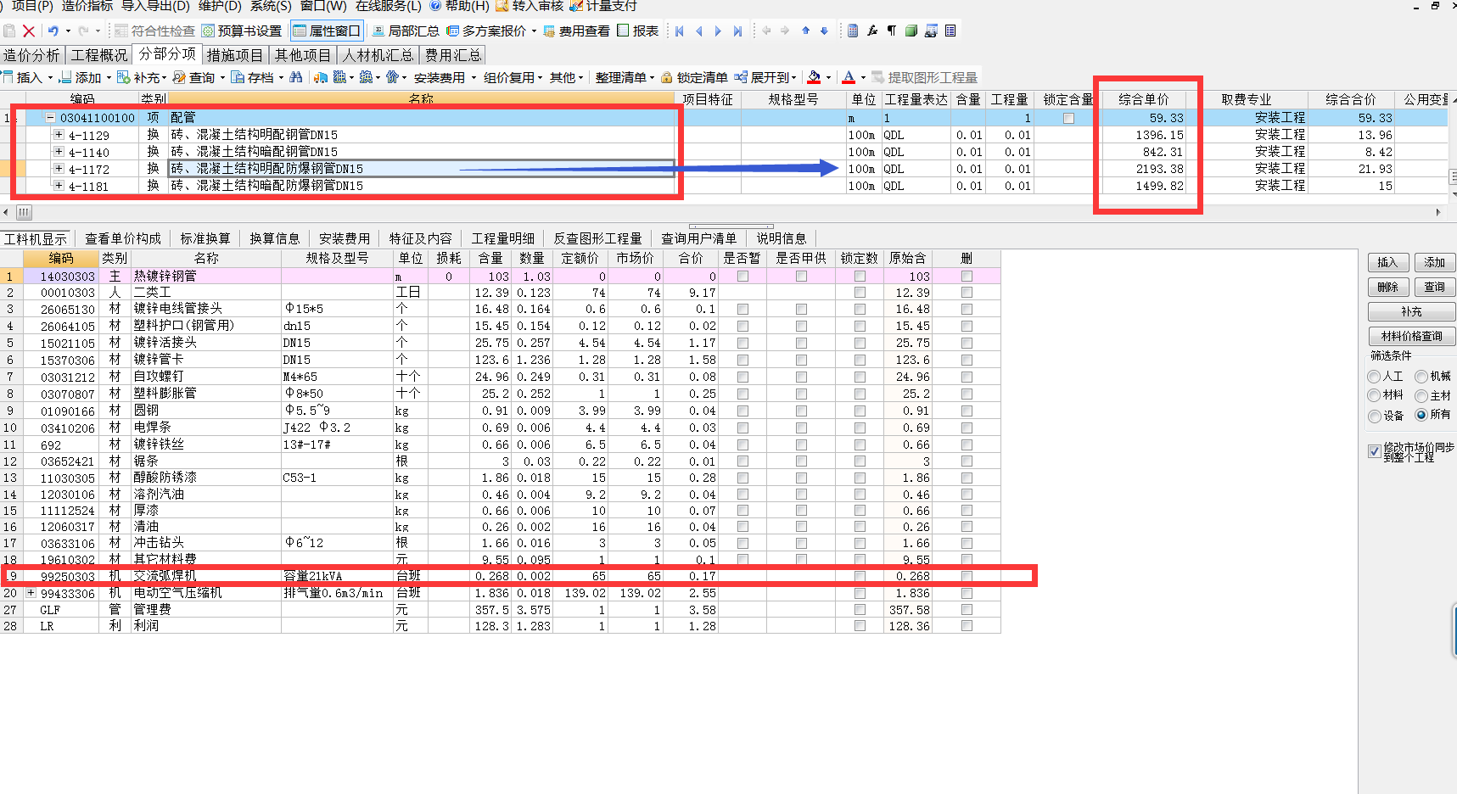Click 材料价格查询 button

(1412, 336)
